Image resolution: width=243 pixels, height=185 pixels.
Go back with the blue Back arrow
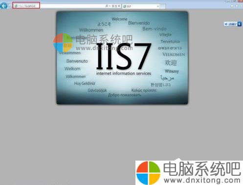point(4,6)
